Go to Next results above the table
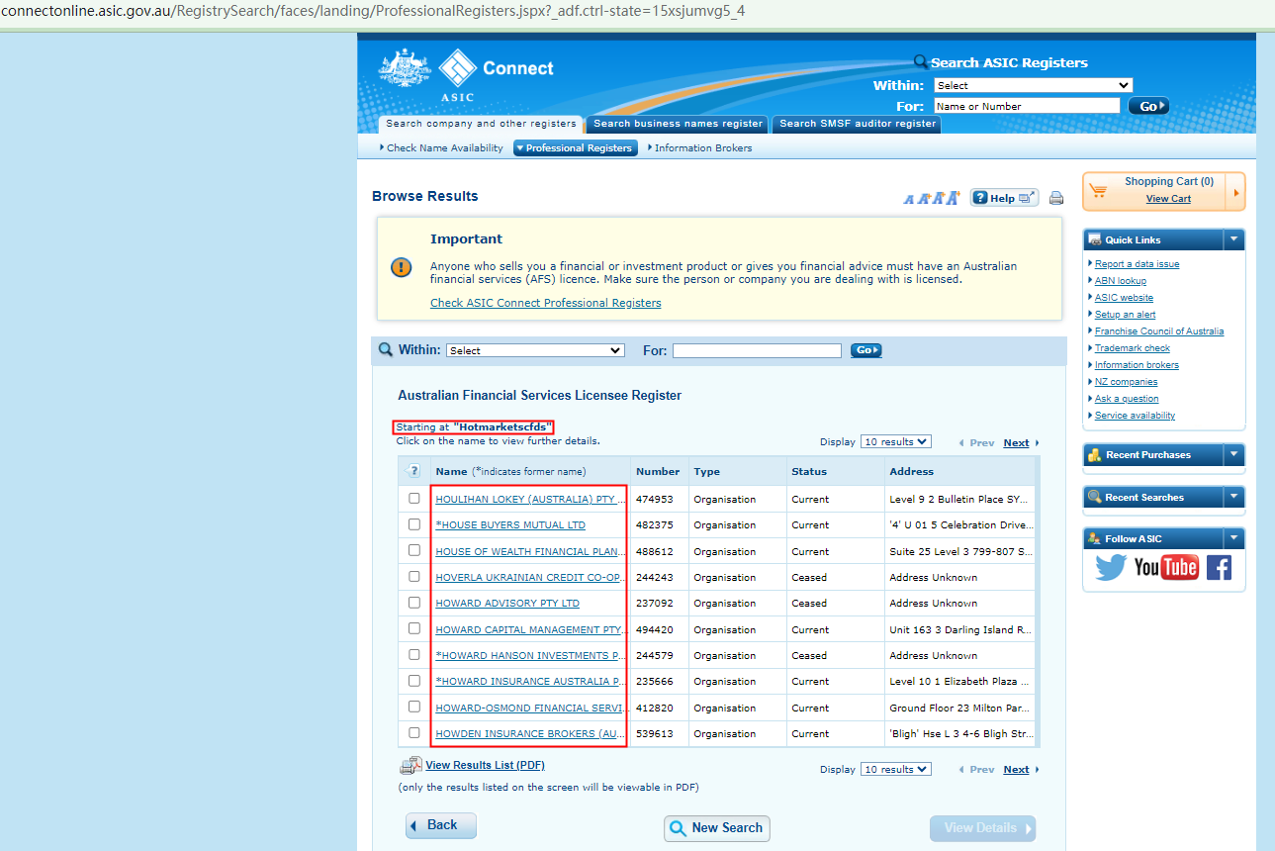The image size is (1275, 851). point(1016,443)
